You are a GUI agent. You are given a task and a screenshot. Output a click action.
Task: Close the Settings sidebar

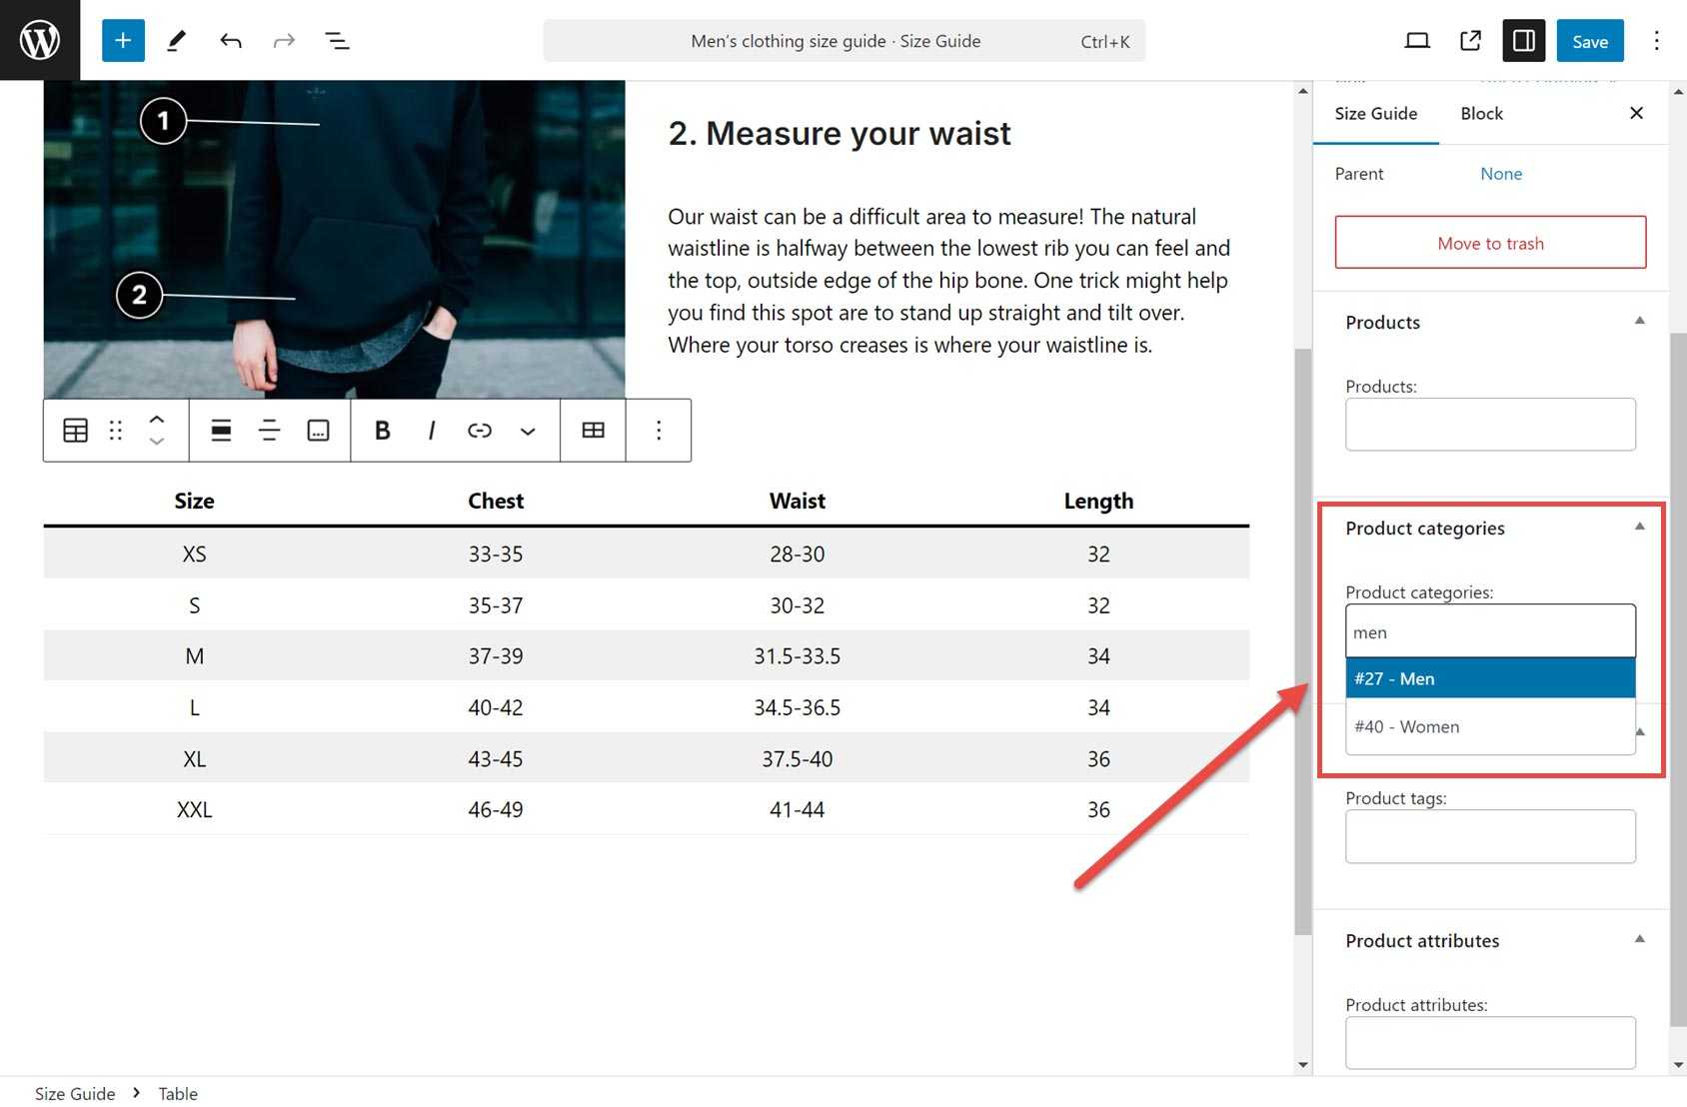tap(1636, 113)
